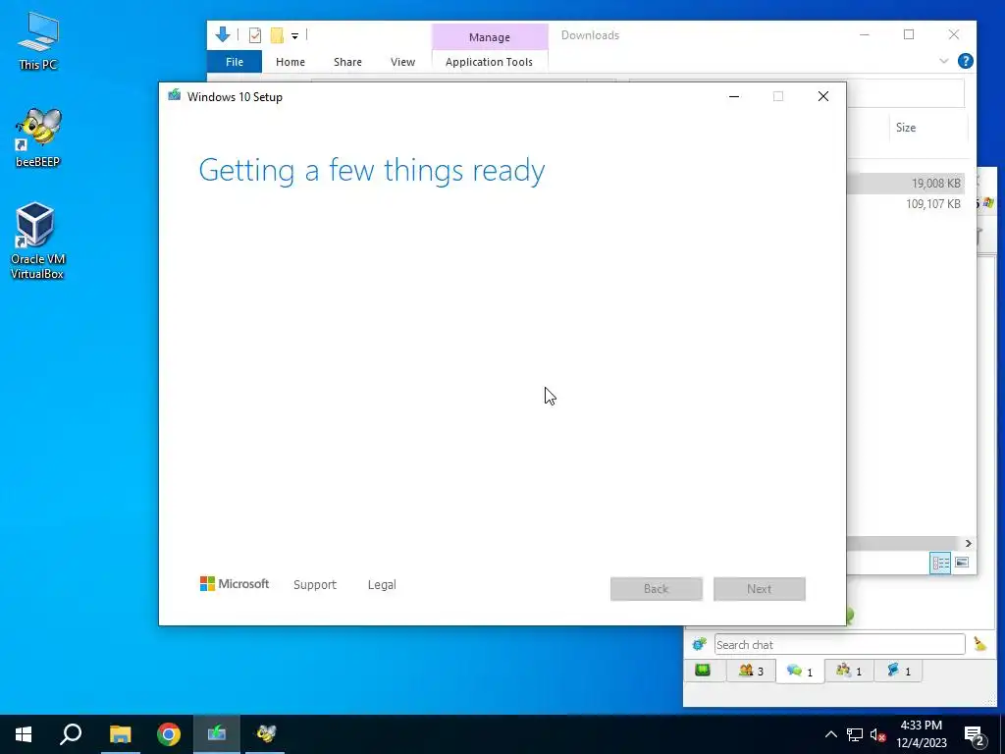Open the This PC desktop icon
Screen dimensions: 1005x754
tap(38, 40)
